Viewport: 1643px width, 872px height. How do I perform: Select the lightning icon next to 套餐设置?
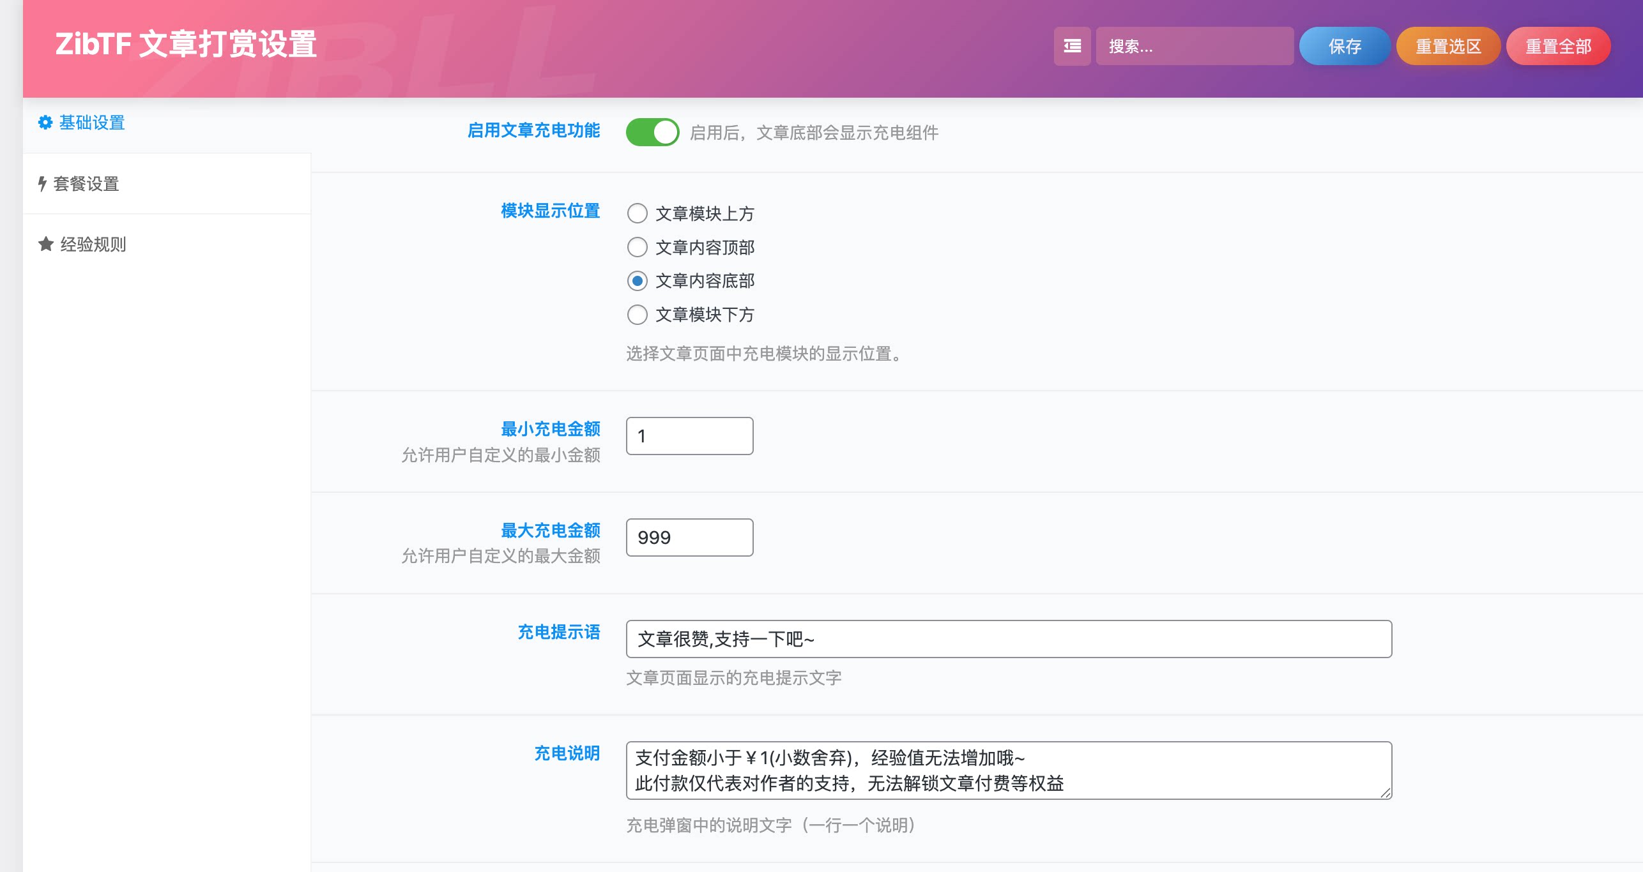[42, 184]
